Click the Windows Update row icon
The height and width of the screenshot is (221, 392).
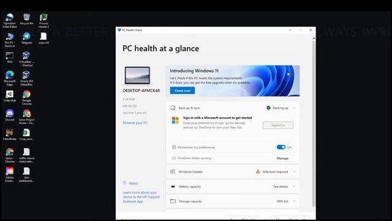(x=173, y=172)
